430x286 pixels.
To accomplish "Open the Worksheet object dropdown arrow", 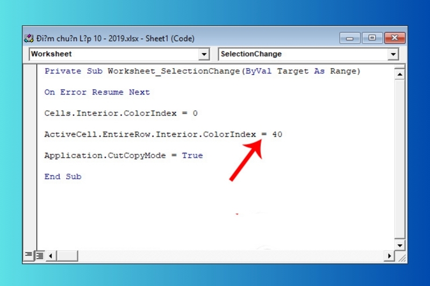I will pyautogui.click(x=204, y=54).
